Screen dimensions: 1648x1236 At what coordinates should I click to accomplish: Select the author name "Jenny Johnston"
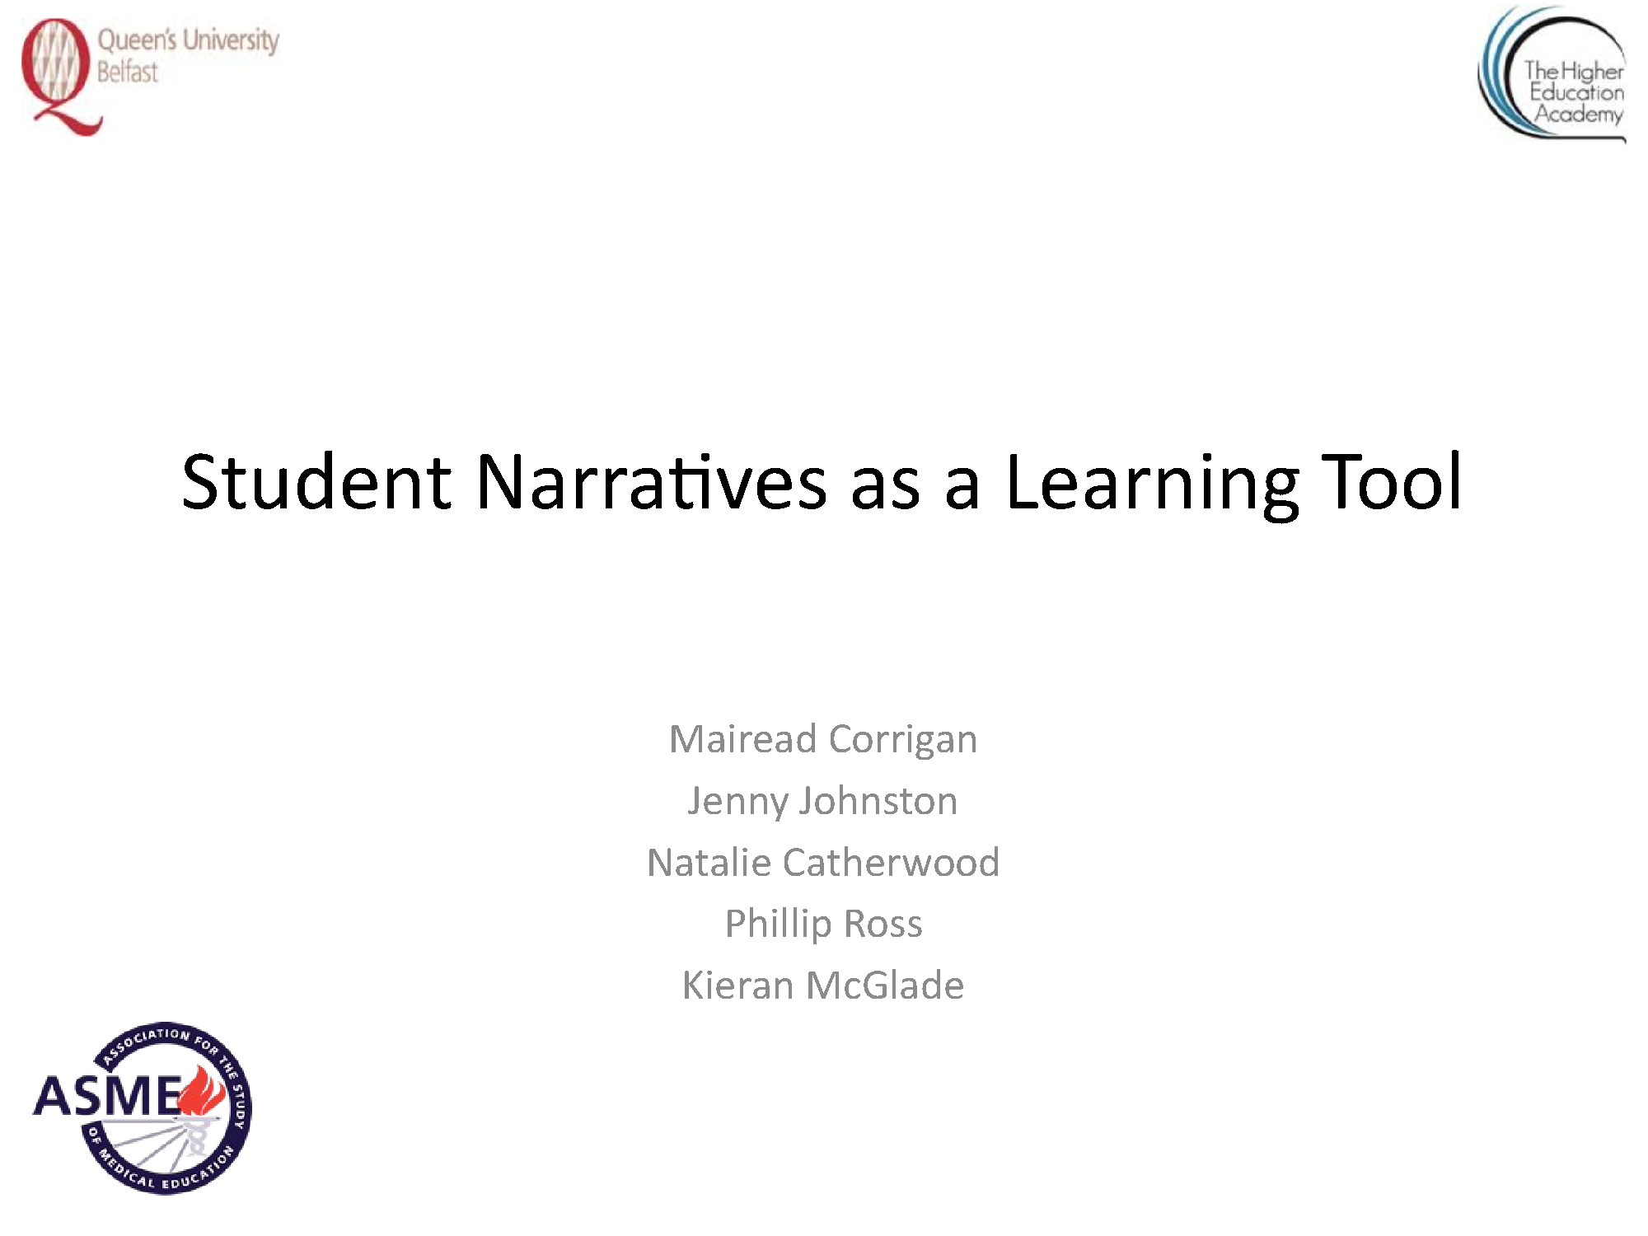tap(822, 802)
